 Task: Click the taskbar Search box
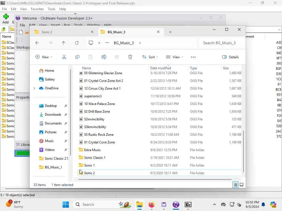click(103, 204)
